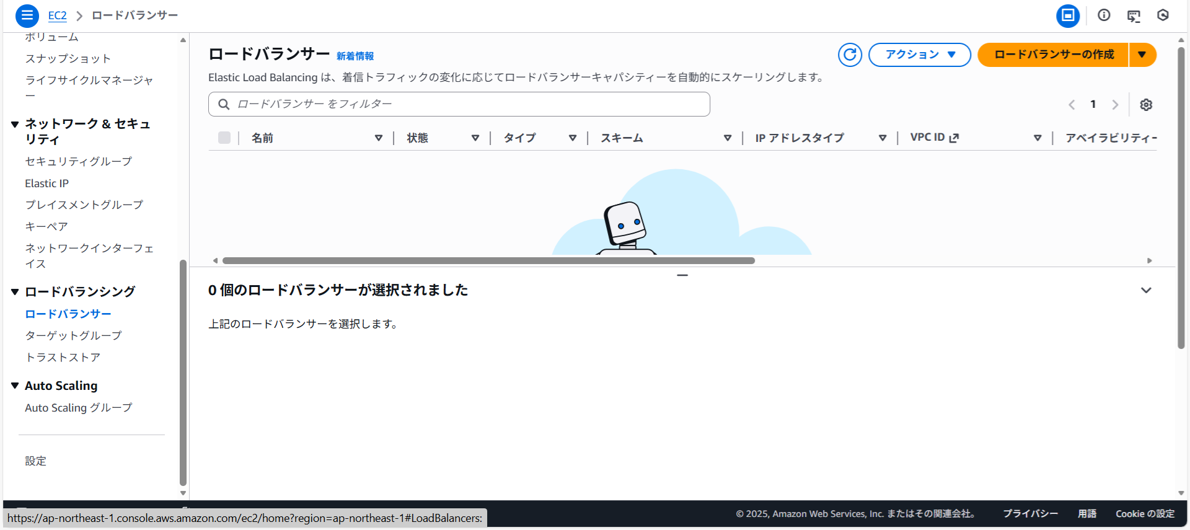Screen dimensions: 1190x530
Task: Click the horizontal table scrollbar
Action: (x=488, y=261)
